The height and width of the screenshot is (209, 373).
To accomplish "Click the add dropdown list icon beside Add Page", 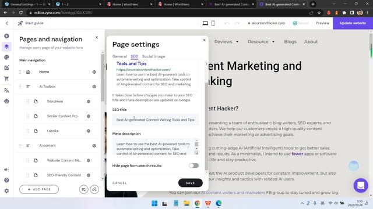I will [84, 189].
